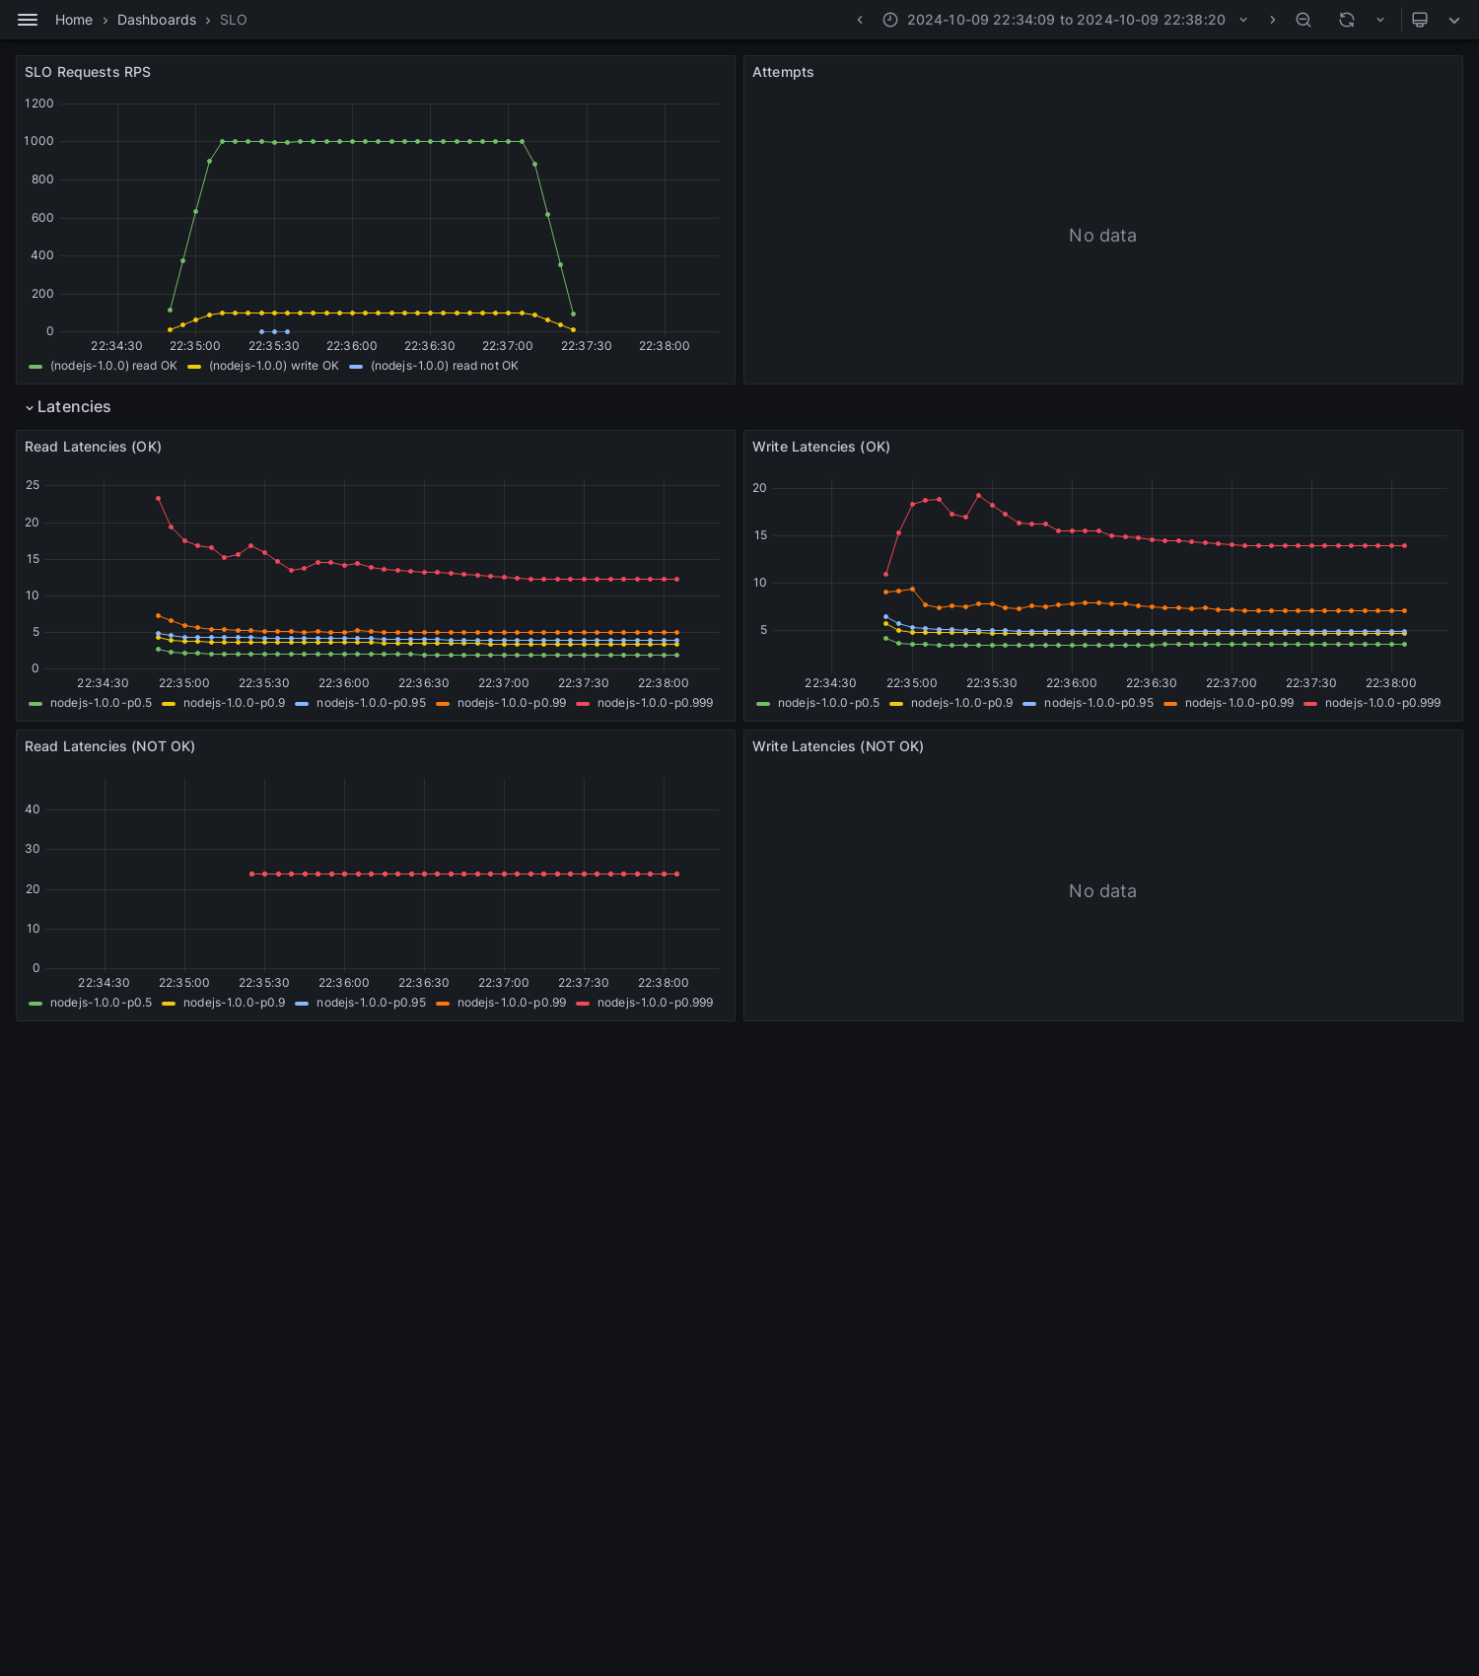The width and height of the screenshot is (1479, 1676).
Task: Shift time range forward with right arrow
Action: coord(1272,20)
